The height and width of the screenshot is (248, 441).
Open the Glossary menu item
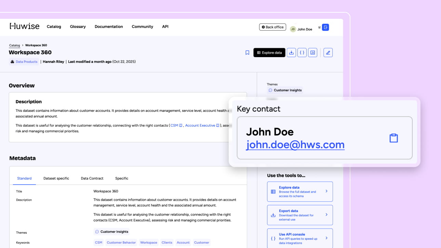(x=78, y=27)
